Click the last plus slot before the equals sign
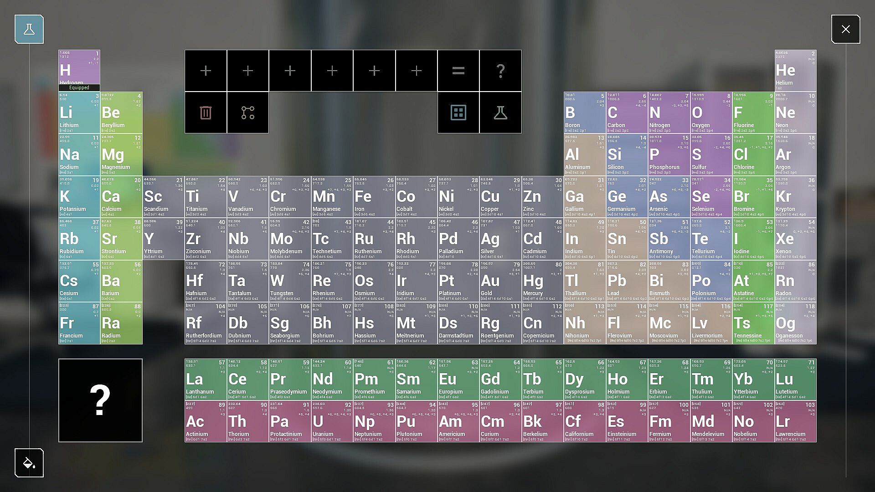The image size is (875, 492). 416,71
